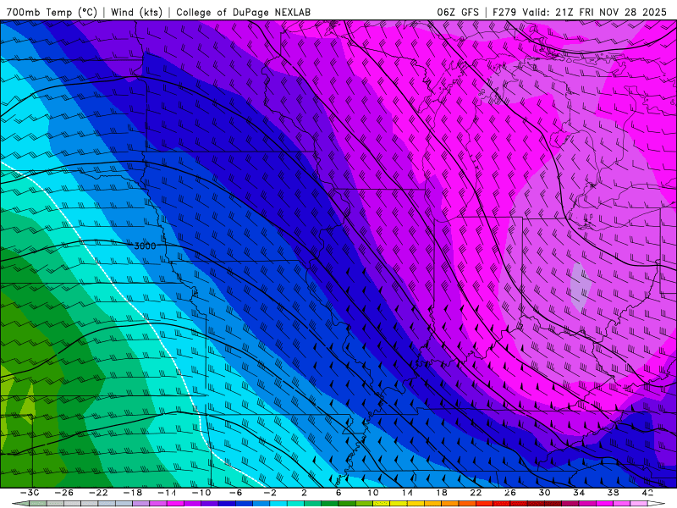Click the -10 legend value

tap(201, 493)
